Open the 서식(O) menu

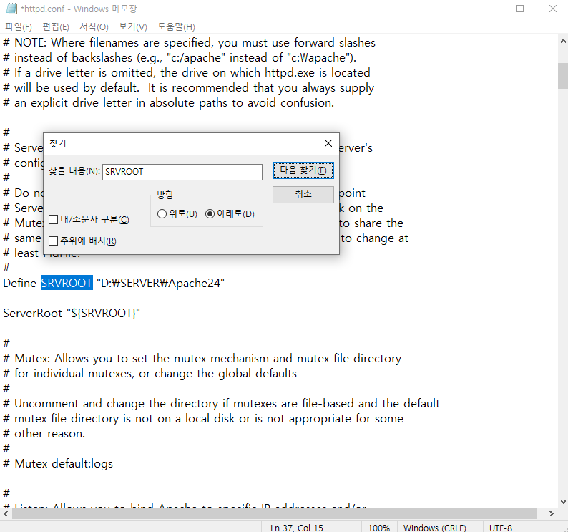click(94, 26)
